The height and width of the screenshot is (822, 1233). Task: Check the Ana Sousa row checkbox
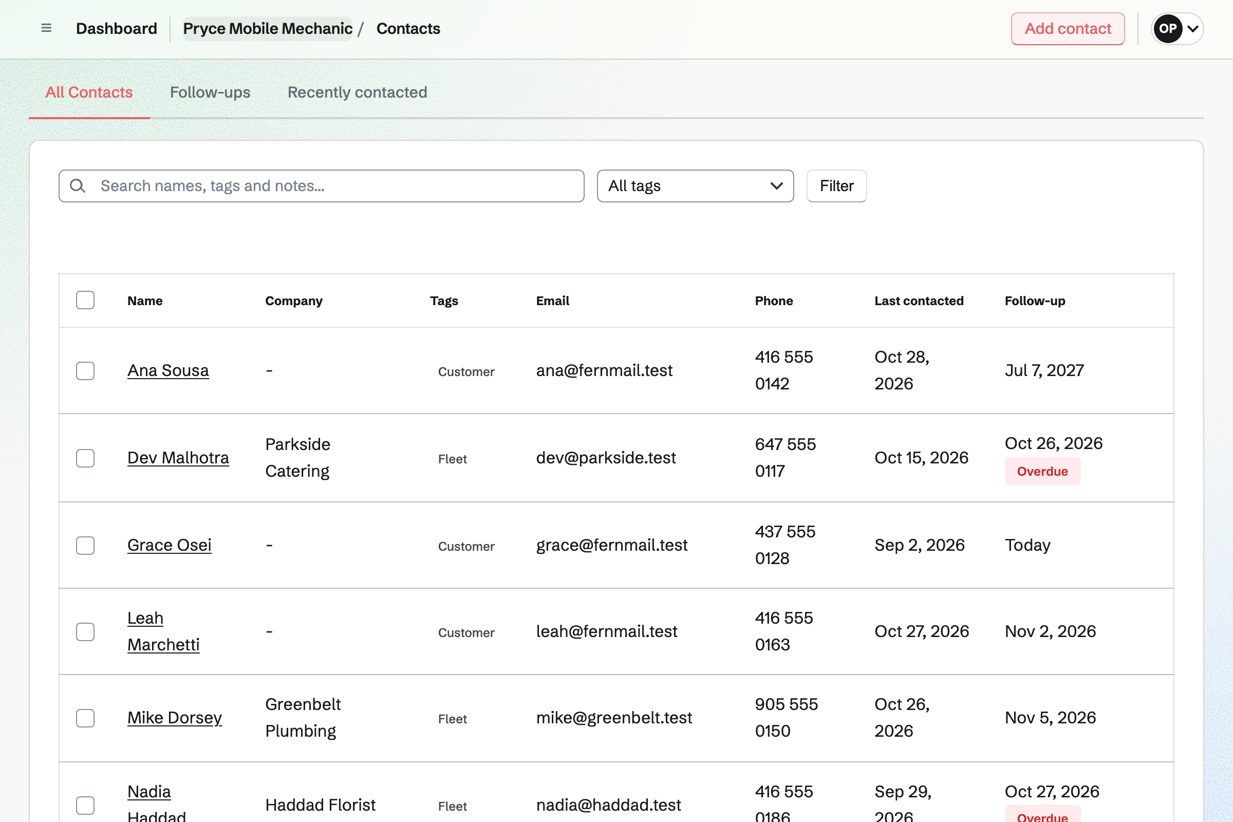[85, 370]
